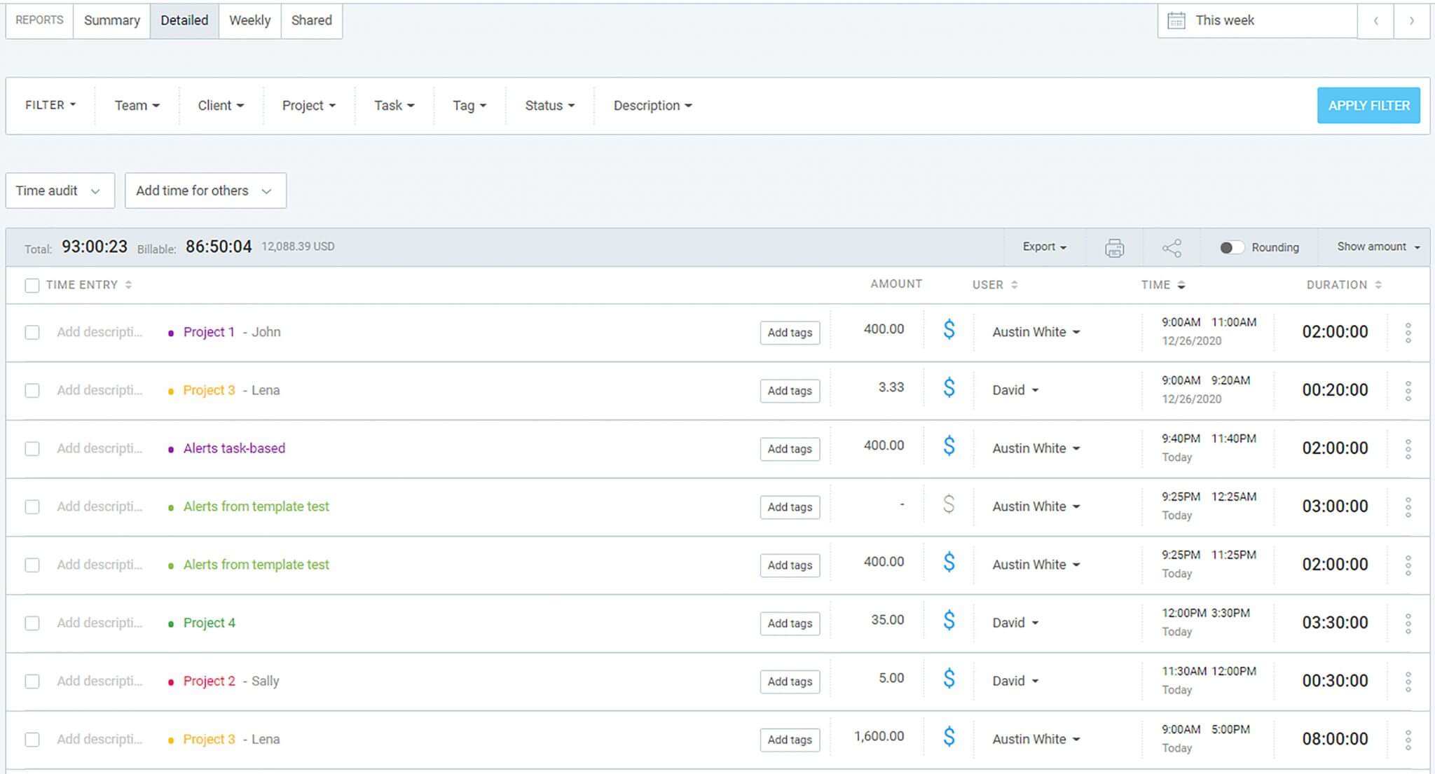Sort entries by the Duration column
The image size is (1435, 774).
1343,284
